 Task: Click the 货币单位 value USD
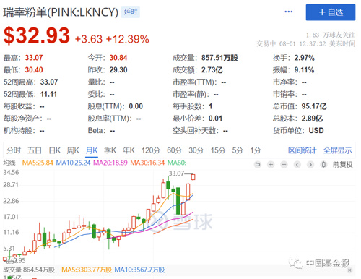[x=316, y=131]
